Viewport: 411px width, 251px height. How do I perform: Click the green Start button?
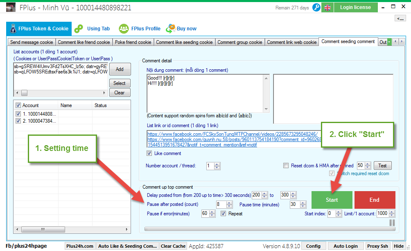coord(332,200)
